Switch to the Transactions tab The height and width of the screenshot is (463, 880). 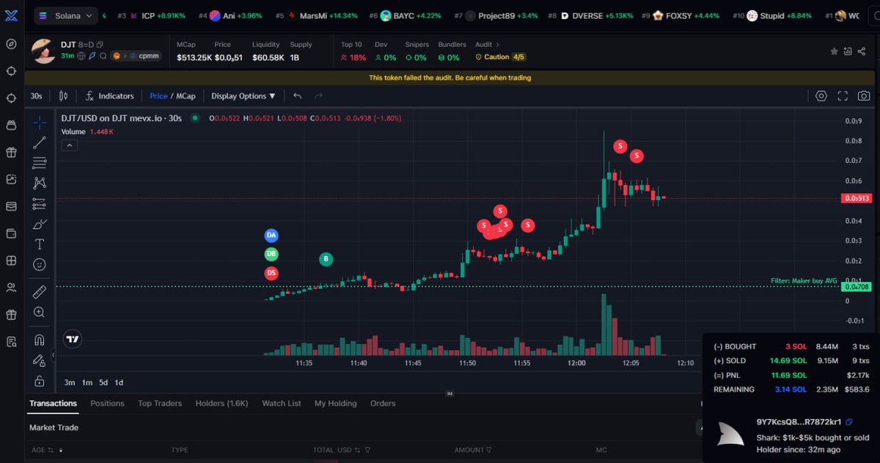point(53,404)
